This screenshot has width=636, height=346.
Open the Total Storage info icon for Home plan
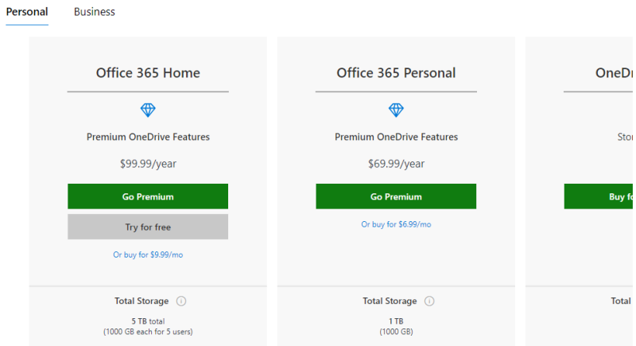point(181,301)
